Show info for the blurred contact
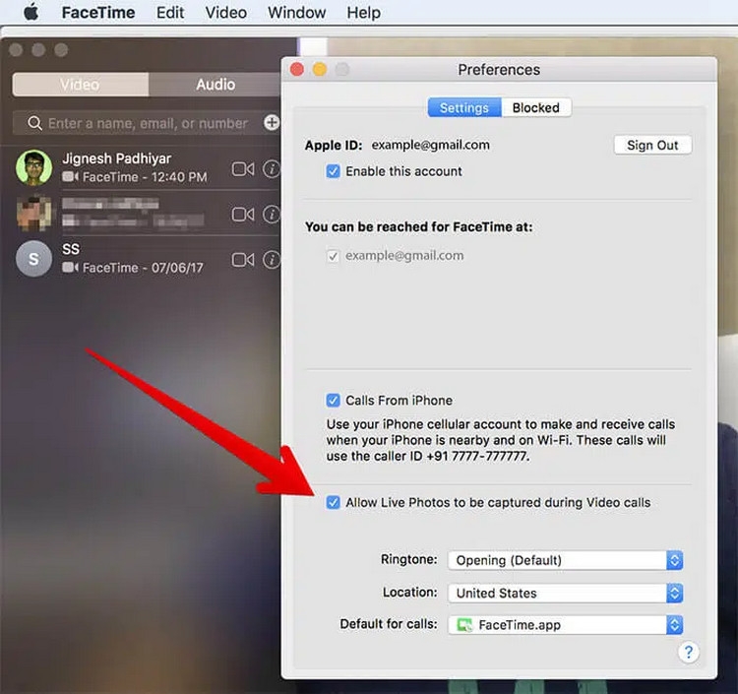This screenshot has height=694, width=738. 272,215
